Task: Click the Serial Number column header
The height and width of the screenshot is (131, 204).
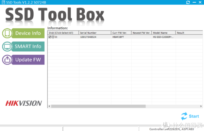Action: [x=95, y=33]
